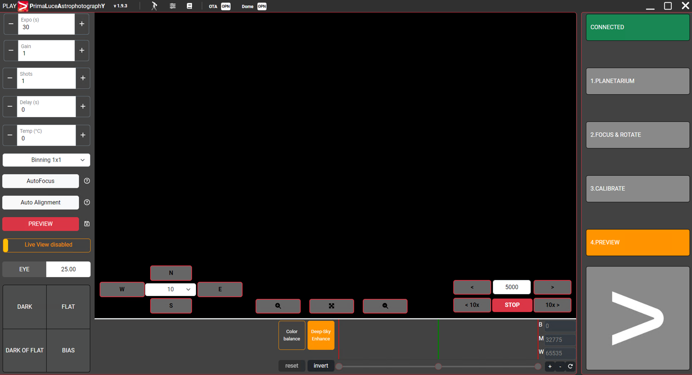The height and width of the screenshot is (375, 692).
Task: Click the B black level value field
Action: point(560,326)
